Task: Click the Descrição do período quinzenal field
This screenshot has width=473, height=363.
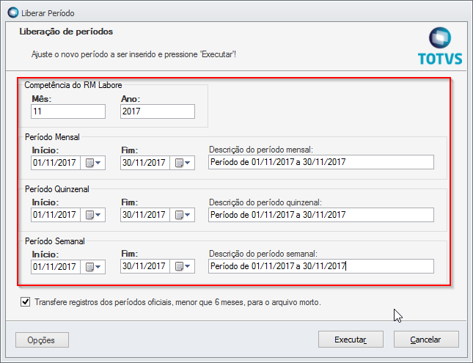Action: pyautogui.click(x=321, y=215)
